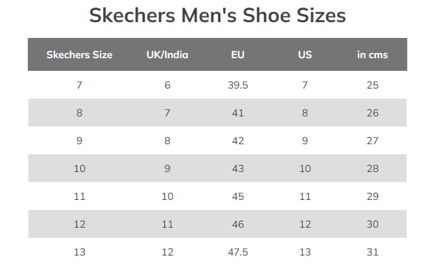Click the 31 cm length cell
Image resolution: width=430 pixels, height=277 pixels.
372,252
